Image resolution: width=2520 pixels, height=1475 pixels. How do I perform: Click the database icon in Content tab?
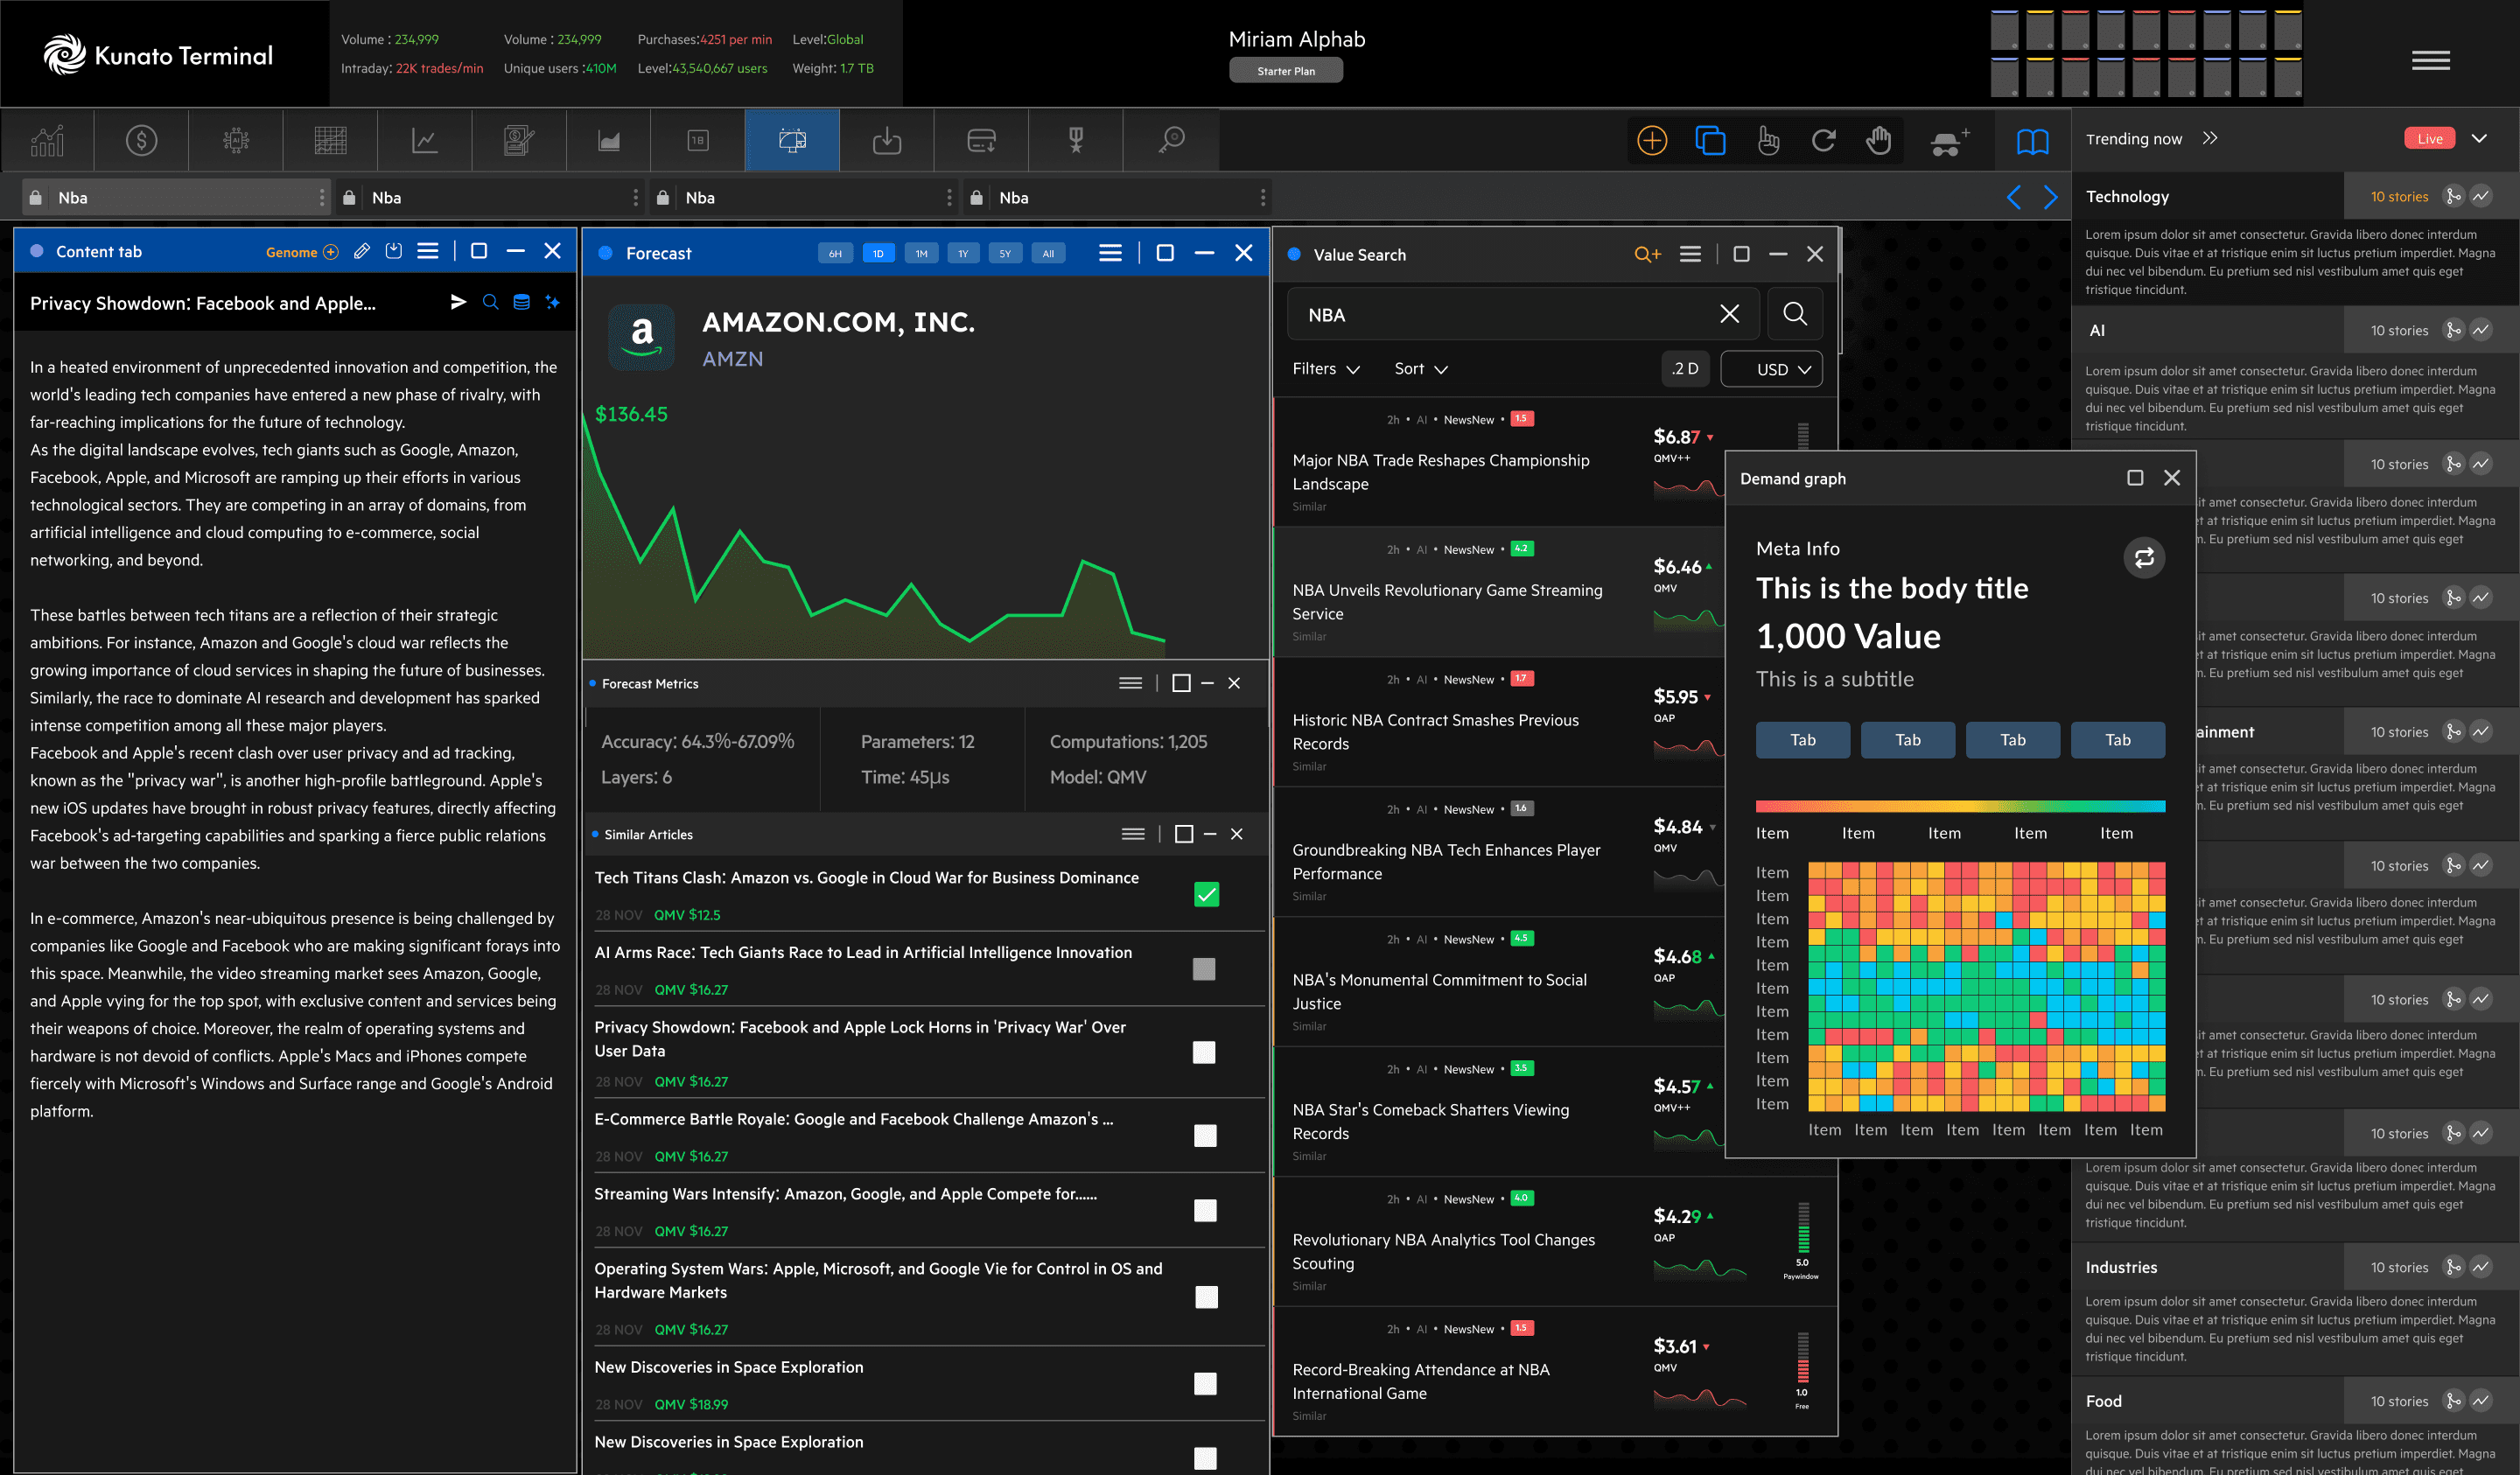521,302
